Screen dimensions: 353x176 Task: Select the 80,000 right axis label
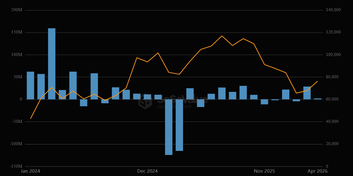(x=333, y=77)
